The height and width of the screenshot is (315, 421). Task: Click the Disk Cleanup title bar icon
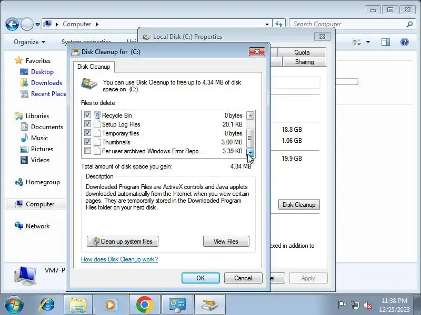(x=75, y=52)
